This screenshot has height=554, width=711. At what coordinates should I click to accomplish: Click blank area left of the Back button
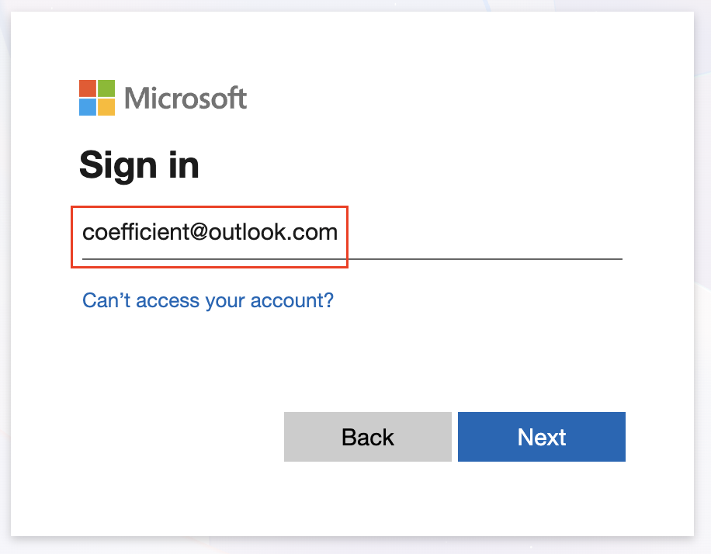tap(179, 437)
